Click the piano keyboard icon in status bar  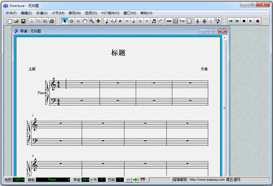click(143, 180)
